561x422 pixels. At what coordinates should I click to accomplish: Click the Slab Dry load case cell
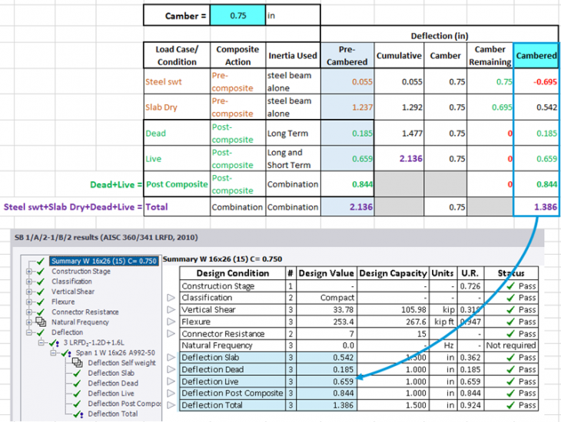[177, 107]
